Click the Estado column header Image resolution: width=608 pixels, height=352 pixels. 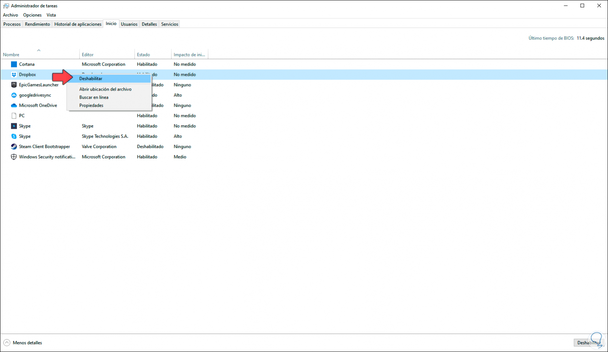coord(143,54)
